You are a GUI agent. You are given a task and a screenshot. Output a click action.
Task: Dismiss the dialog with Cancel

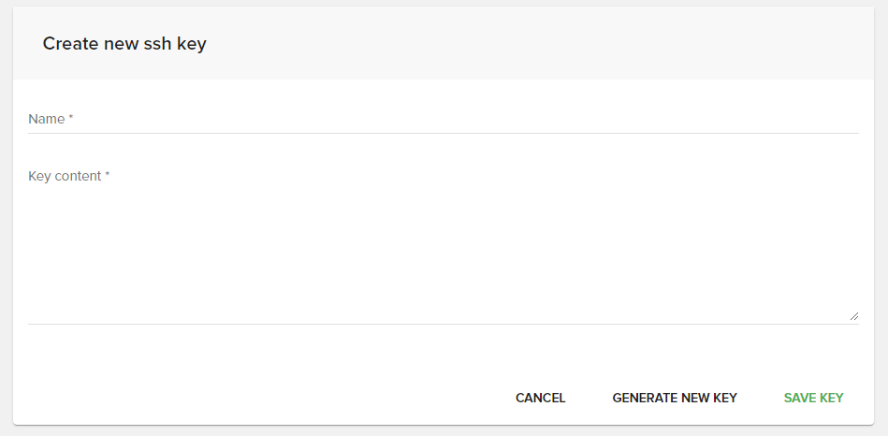click(x=540, y=398)
